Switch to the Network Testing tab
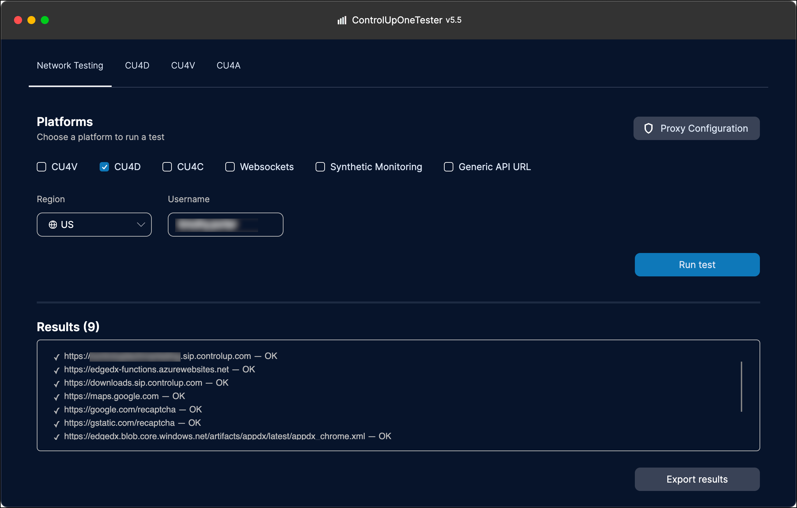797x508 pixels. (x=70, y=66)
